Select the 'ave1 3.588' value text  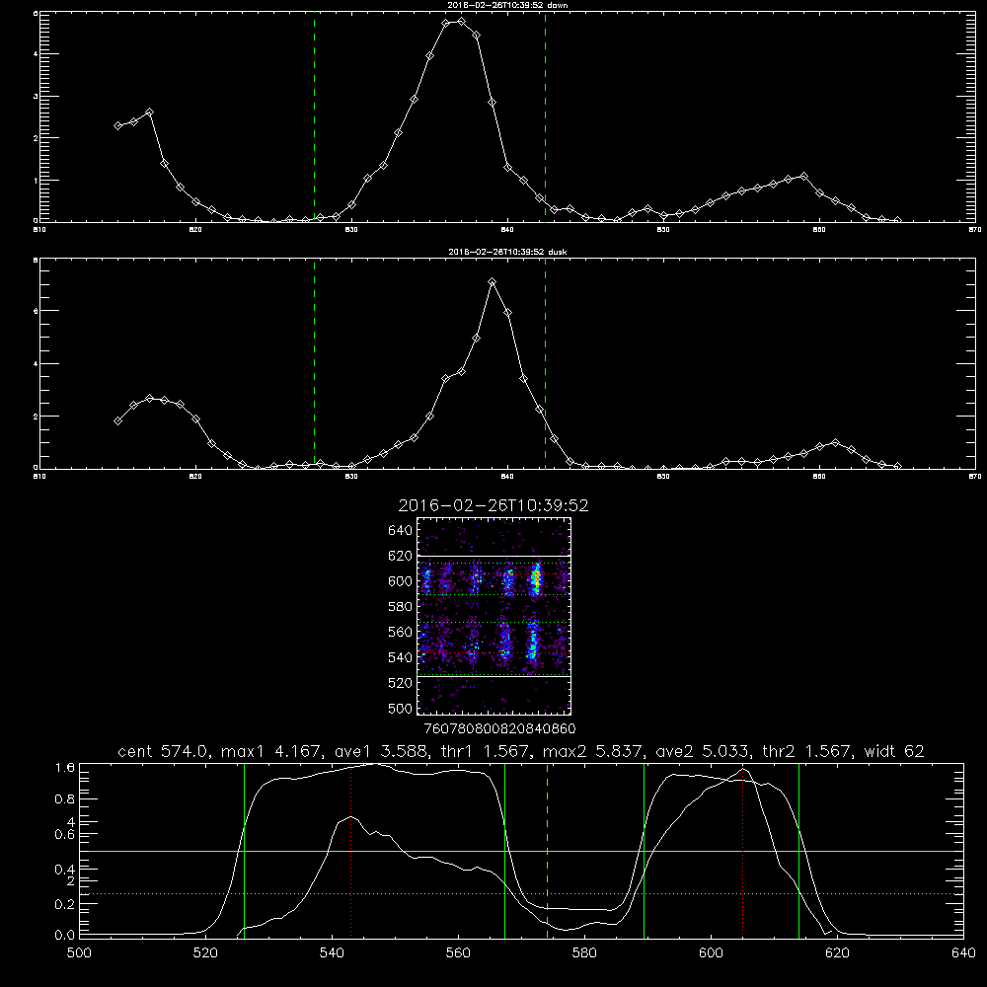(x=381, y=751)
